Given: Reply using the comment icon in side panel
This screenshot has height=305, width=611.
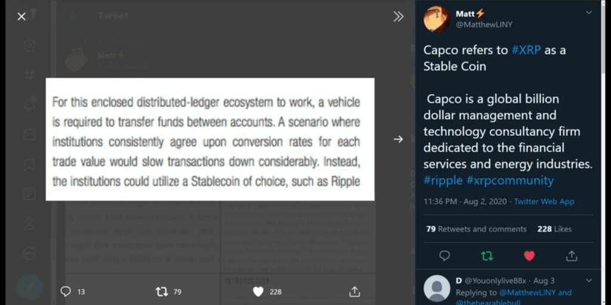Looking at the screenshot, I should (445, 256).
